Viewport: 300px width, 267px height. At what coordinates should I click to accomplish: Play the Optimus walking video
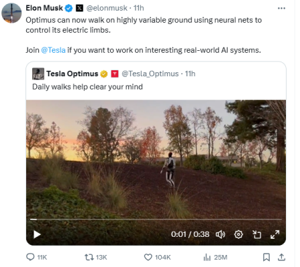[37, 234]
